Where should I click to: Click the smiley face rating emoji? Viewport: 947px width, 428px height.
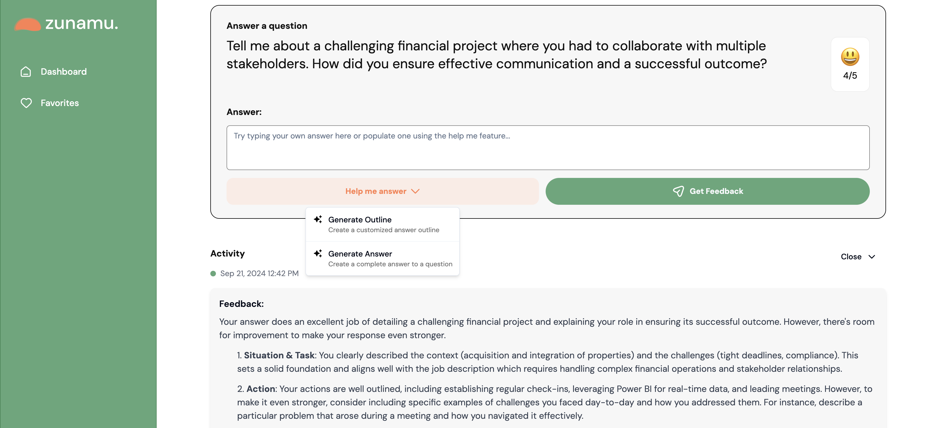850,57
